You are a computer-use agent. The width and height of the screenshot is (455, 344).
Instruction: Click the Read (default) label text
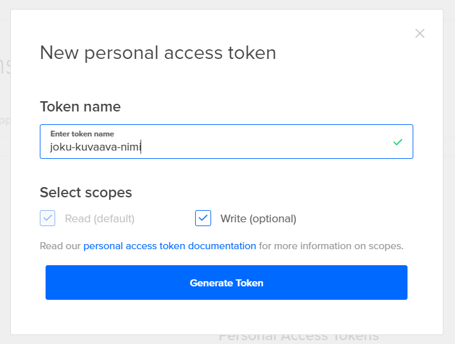[x=99, y=218]
